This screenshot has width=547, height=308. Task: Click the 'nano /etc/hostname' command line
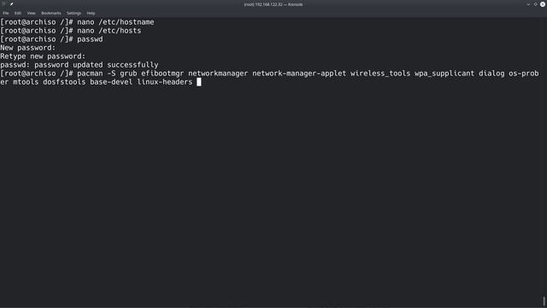[77, 22]
